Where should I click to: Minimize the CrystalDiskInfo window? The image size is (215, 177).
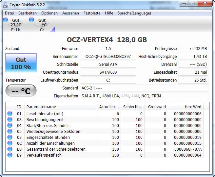(184, 4)
